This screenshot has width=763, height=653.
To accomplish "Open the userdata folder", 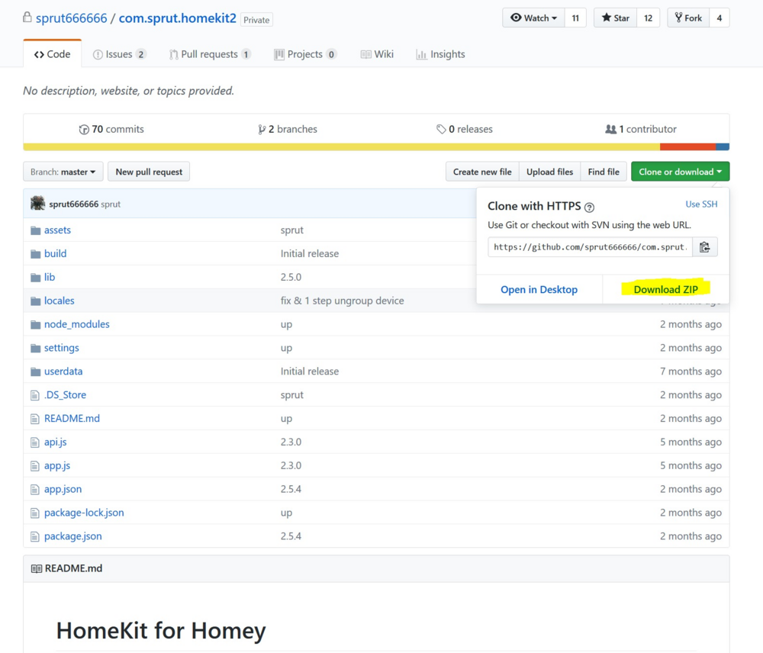I will pyautogui.click(x=63, y=372).
